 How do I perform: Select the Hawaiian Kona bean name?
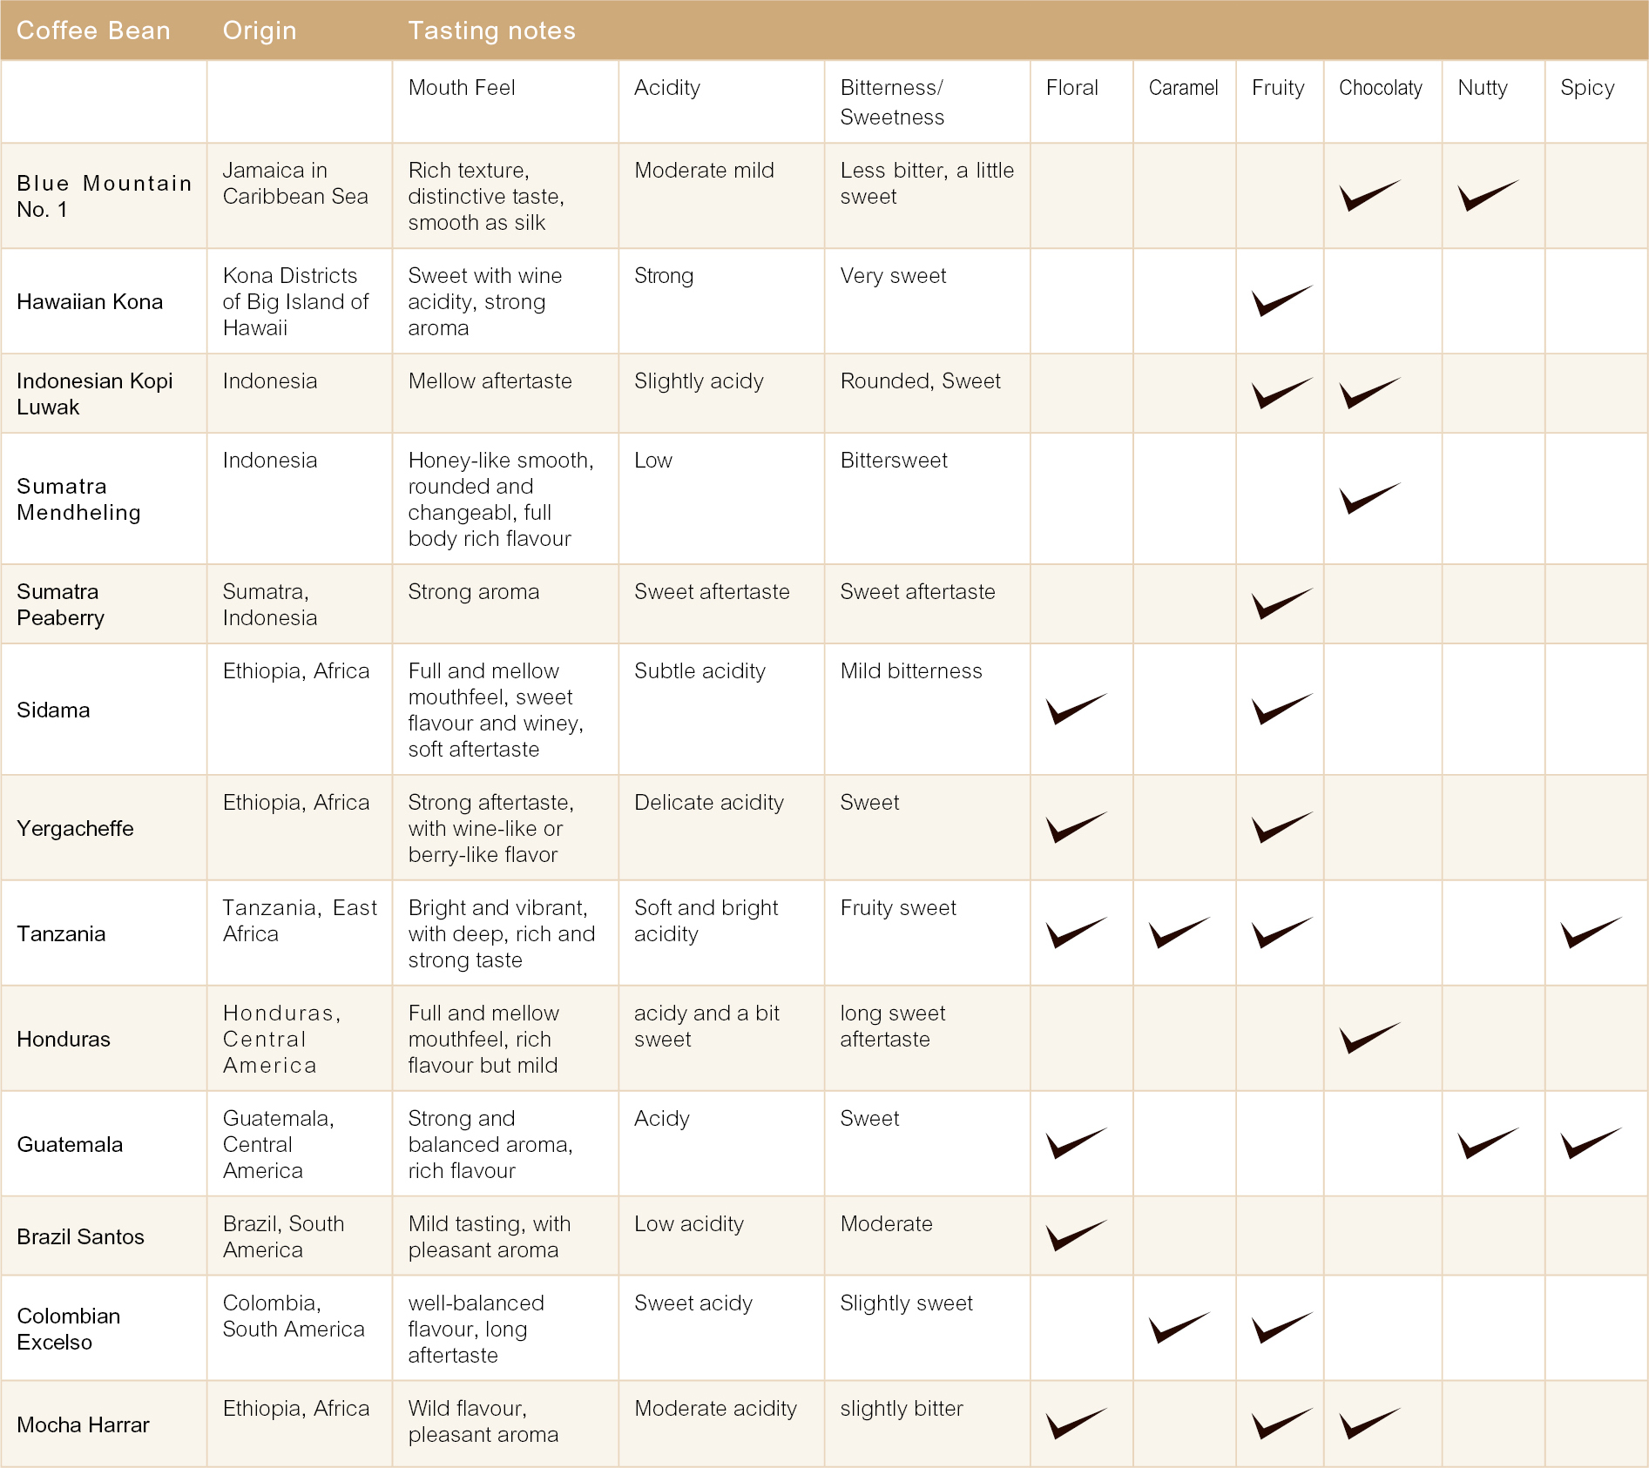[x=90, y=301]
